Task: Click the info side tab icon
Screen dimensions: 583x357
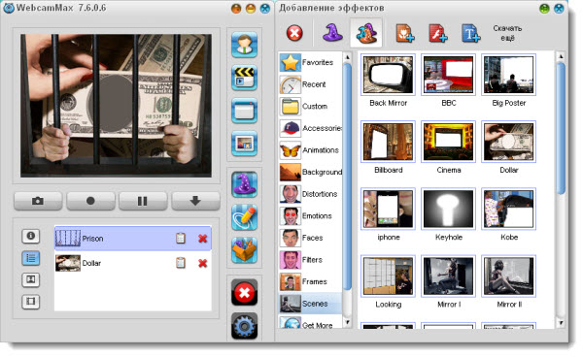Action: pos(30,236)
